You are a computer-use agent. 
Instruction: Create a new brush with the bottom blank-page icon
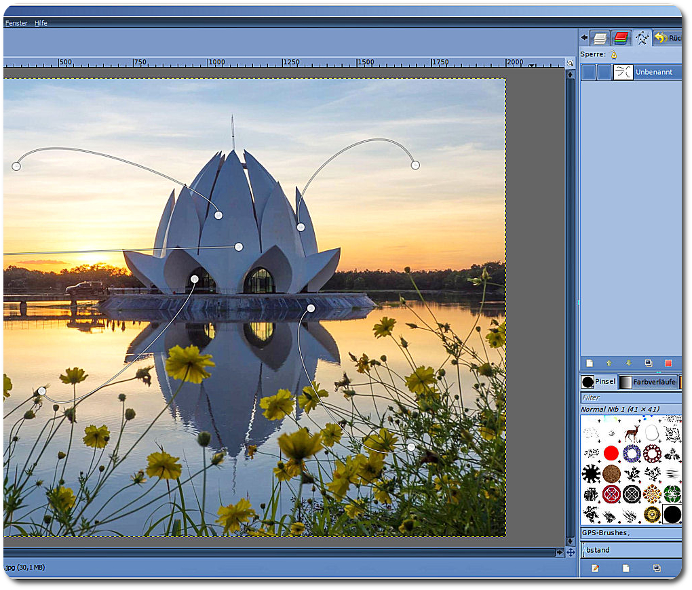tap(626, 568)
